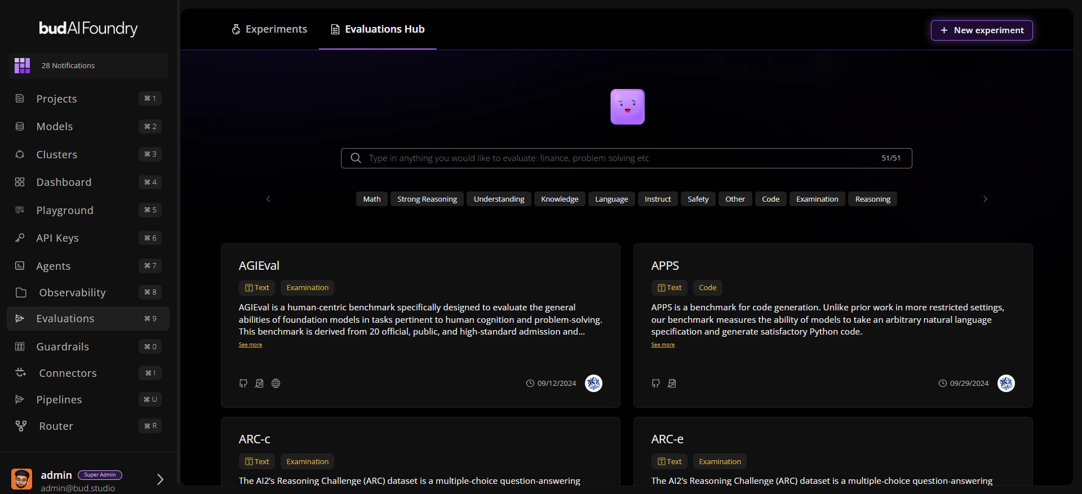Open the ARC-e evaluation card title
This screenshot has width=1082, height=494.
(667, 439)
